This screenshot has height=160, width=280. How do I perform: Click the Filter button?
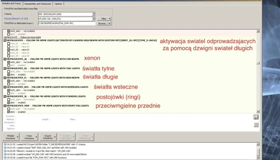[x=104, y=19]
